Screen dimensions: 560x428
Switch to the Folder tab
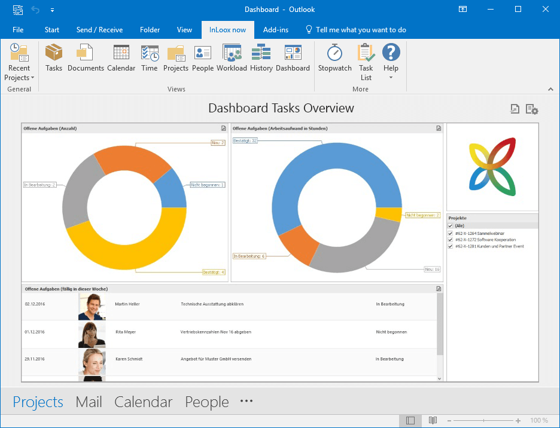150,30
